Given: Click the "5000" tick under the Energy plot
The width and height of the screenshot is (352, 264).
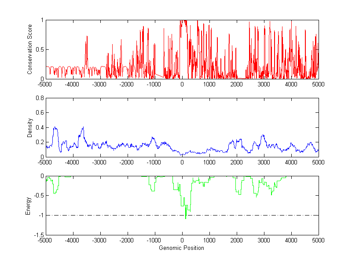Looking at the screenshot, I should pos(318,241).
